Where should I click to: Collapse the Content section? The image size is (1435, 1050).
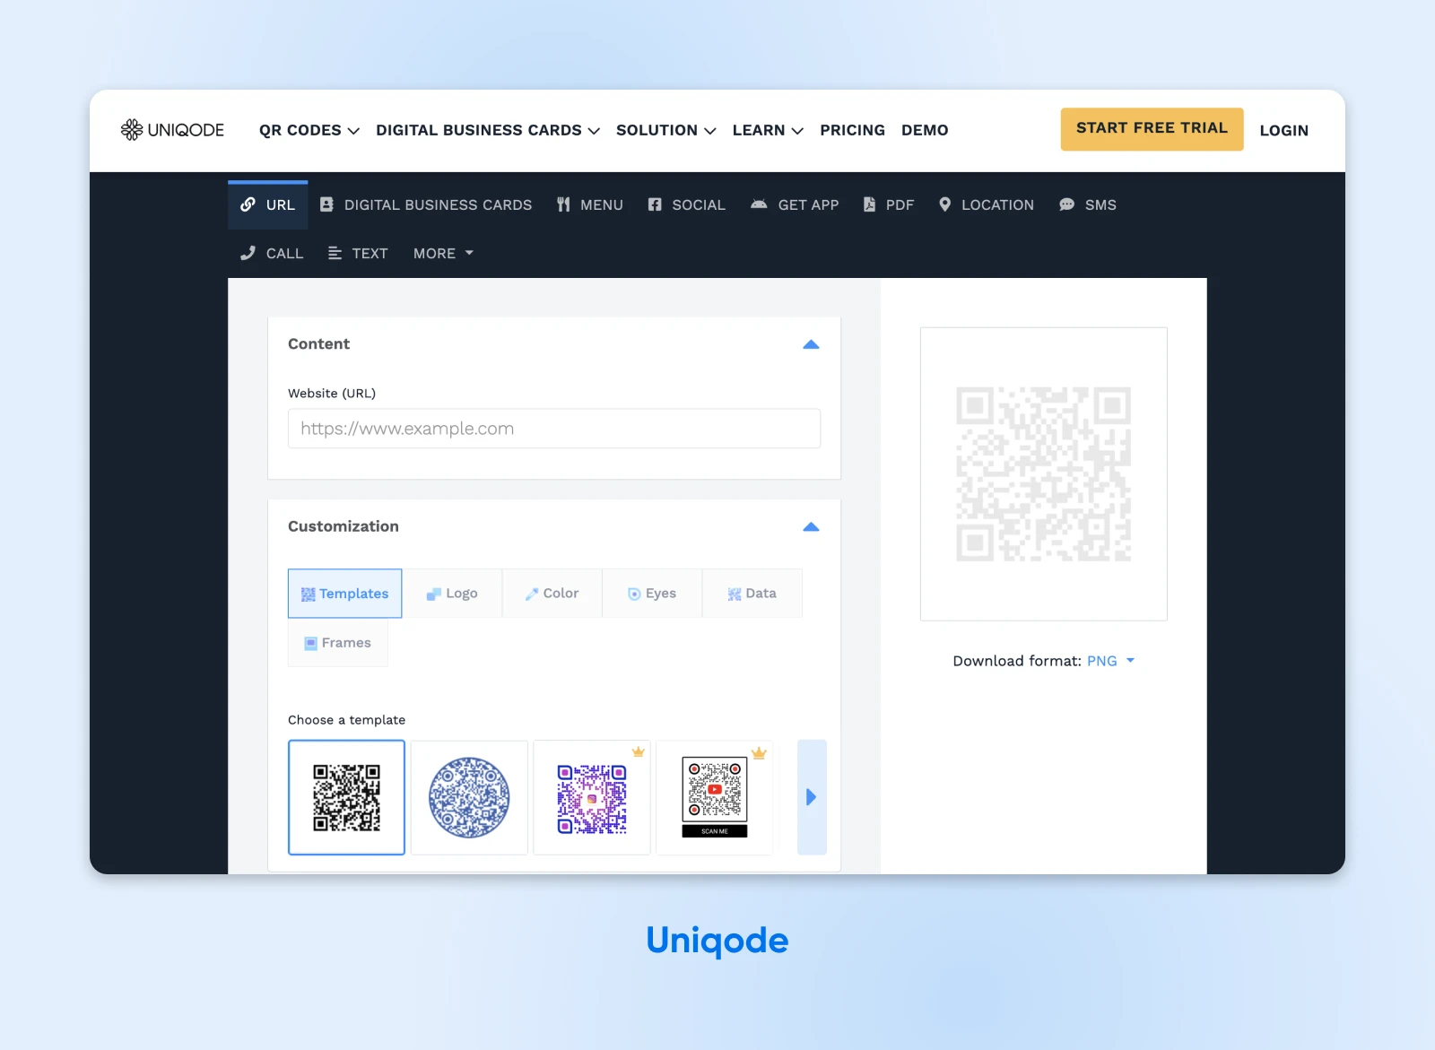click(811, 344)
